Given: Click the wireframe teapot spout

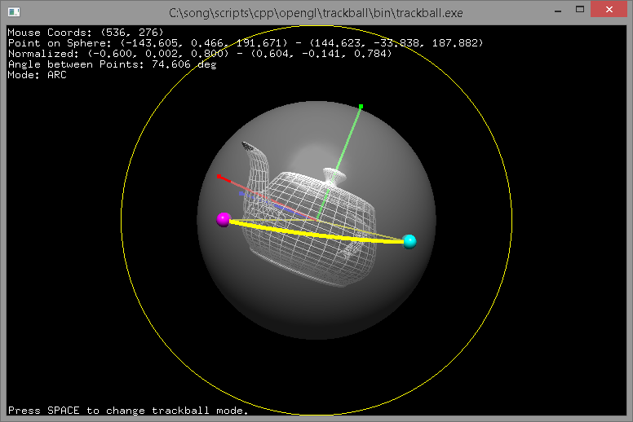Looking at the screenshot, I should pos(257,165).
